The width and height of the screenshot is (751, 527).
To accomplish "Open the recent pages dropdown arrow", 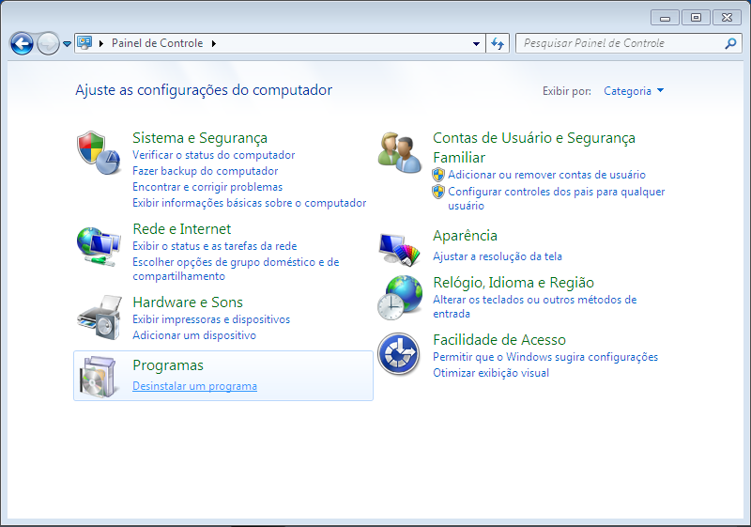I will [x=67, y=44].
